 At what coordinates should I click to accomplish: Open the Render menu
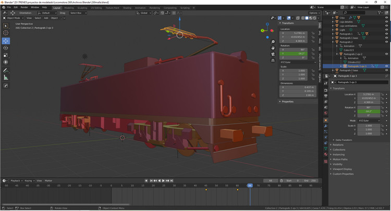pos(24,8)
